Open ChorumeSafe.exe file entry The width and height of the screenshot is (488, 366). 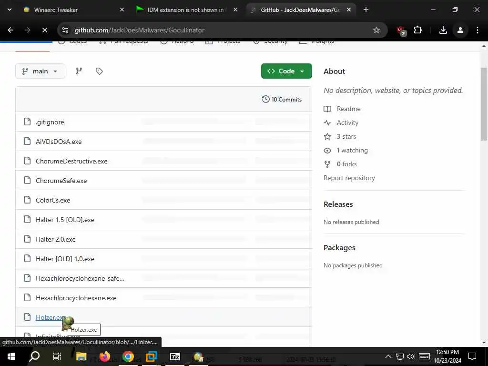click(x=61, y=181)
